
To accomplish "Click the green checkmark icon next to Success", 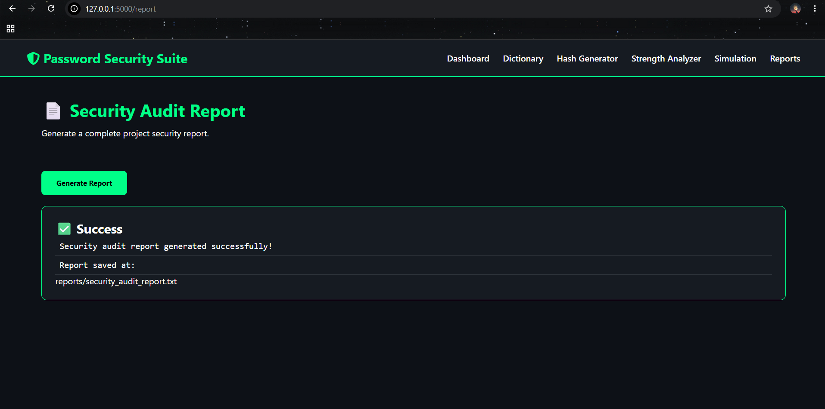I will tap(64, 229).
